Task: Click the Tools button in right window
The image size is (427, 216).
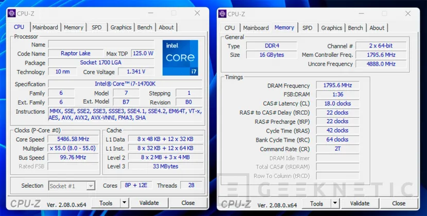Action: coord(317,203)
